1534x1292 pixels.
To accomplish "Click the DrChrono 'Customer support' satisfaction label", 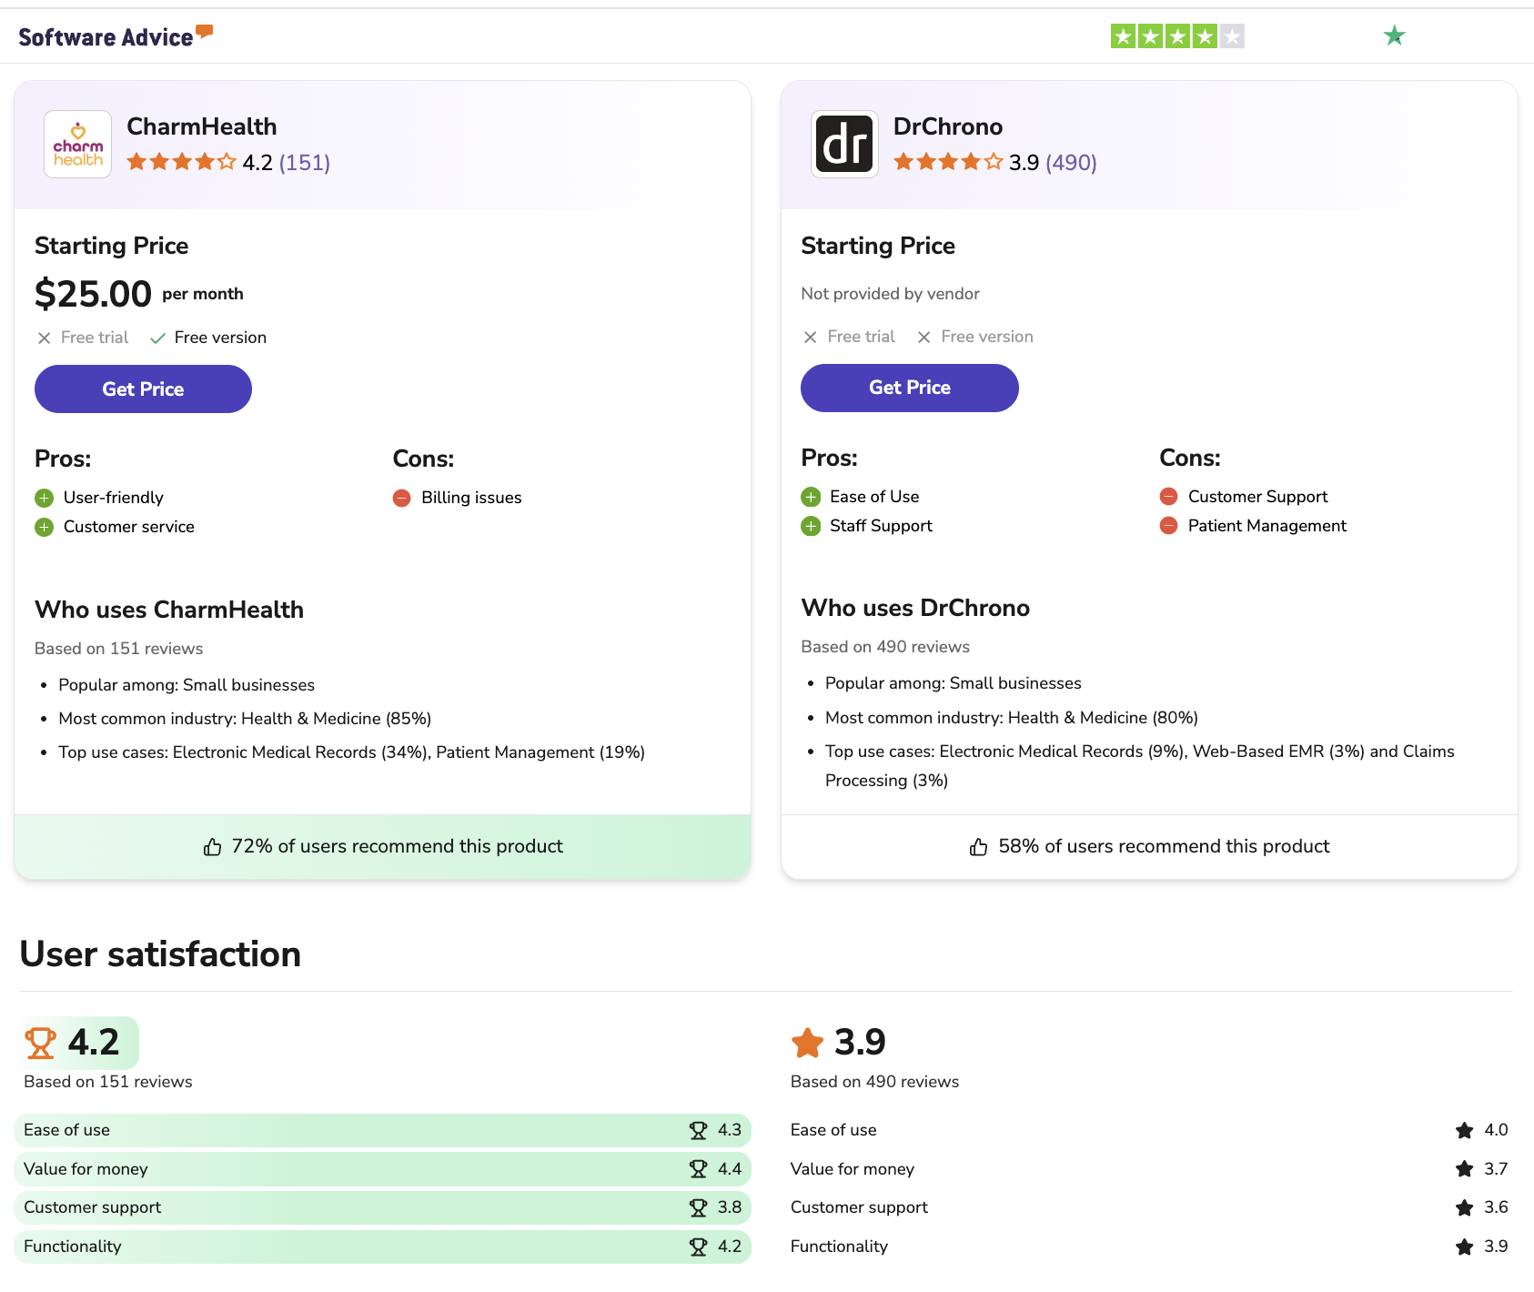I will coord(859,1207).
